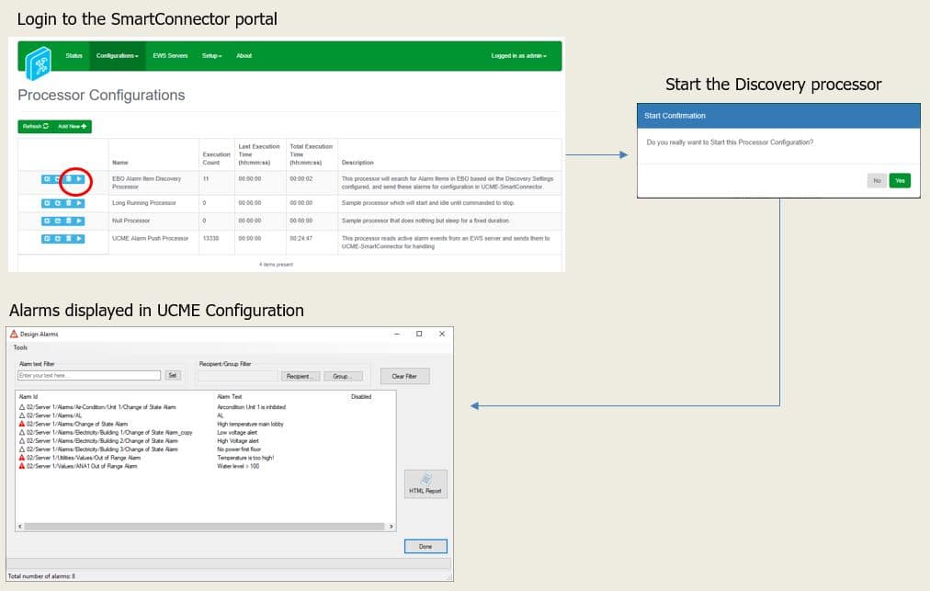This screenshot has height=591, width=930.
Task: Copy the EBO Alarm Item Discovery Processor
Action: [58, 179]
